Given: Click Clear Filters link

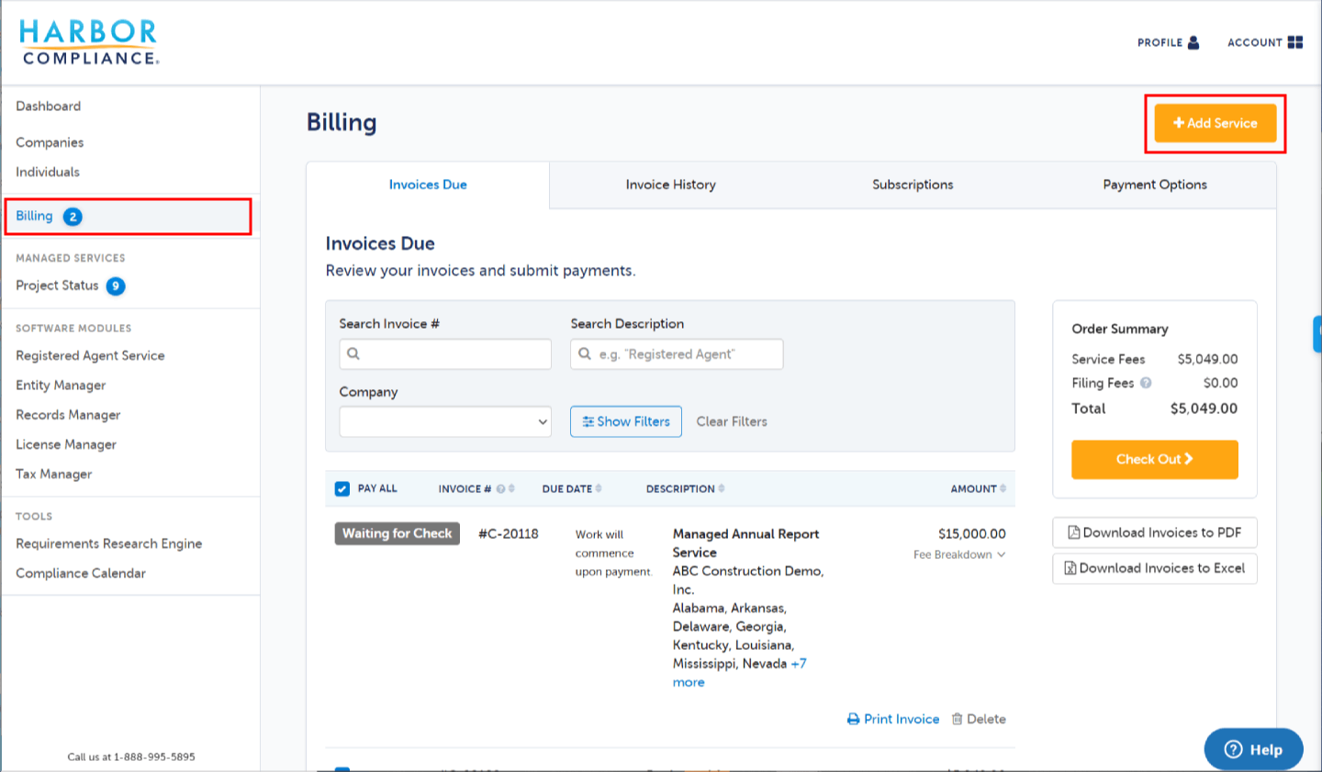Looking at the screenshot, I should 732,422.
